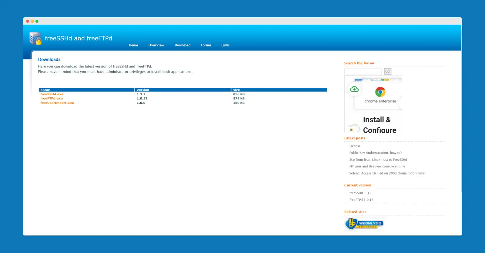485x253 pixels.
Task: Click the chrome enterprise ad text
Action: pyautogui.click(x=380, y=101)
